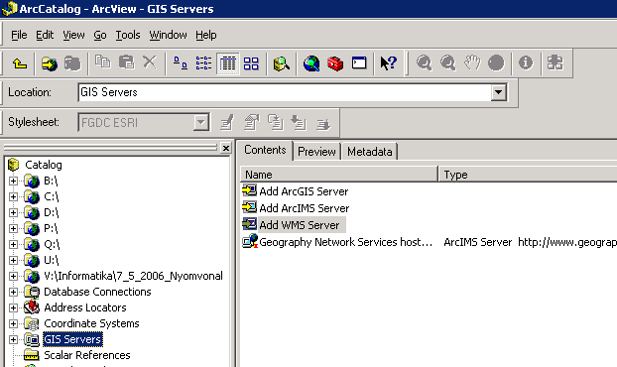The height and width of the screenshot is (367, 617).
Task: Click the Location text field
Action: click(x=285, y=92)
